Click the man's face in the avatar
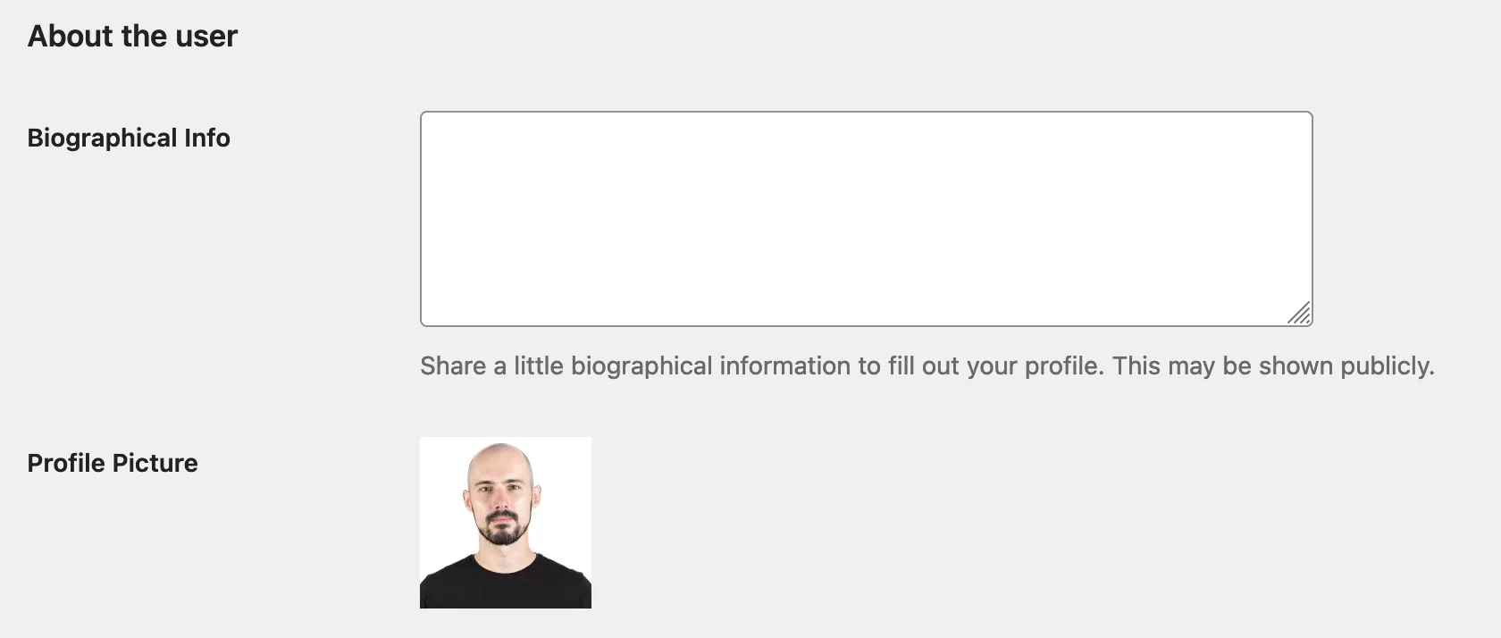The width and height of the screenshot is (1501, 638). (x=502, y=495)
